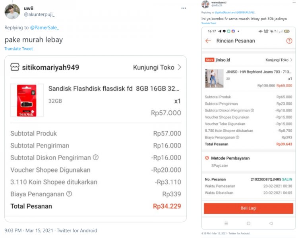Click the Beli Lagi button
Screen dimensions: 298x238
click(x=248, y=208)
